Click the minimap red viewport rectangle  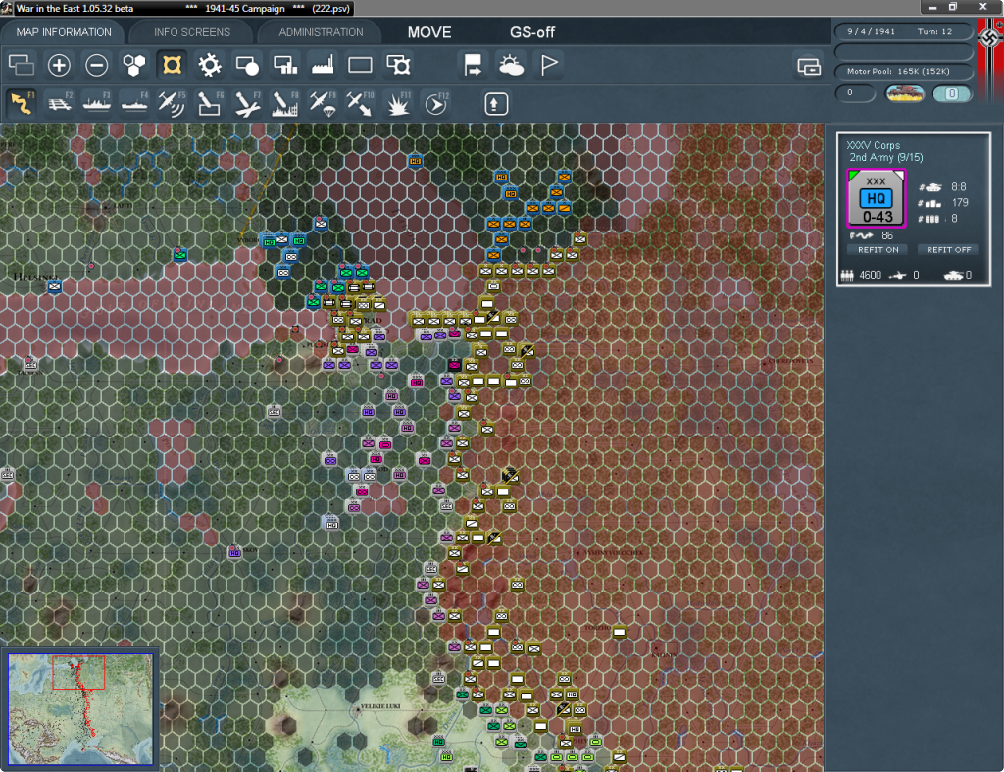click(x=78, y=672)
